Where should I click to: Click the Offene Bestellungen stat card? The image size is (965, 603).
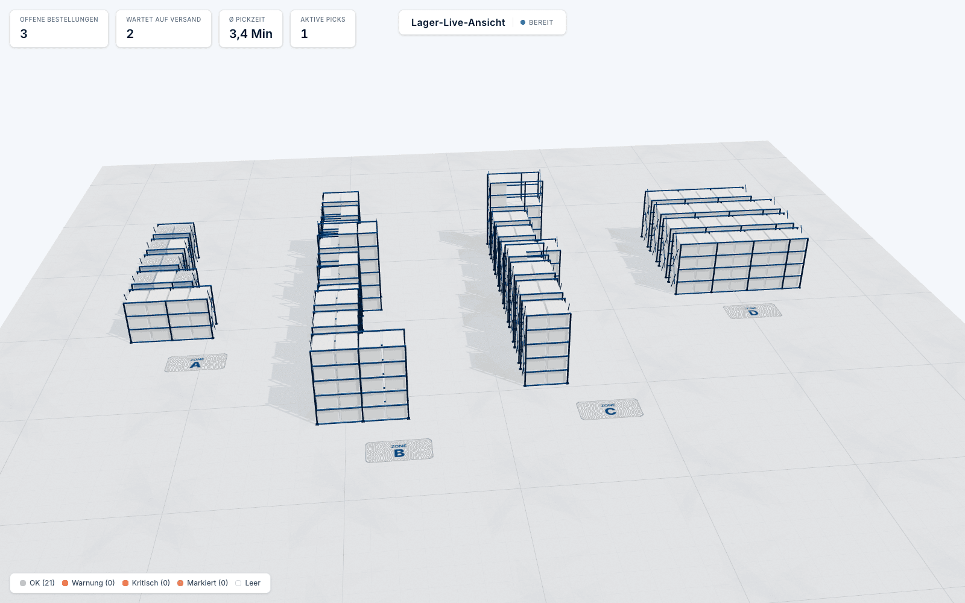click(59, 28)
